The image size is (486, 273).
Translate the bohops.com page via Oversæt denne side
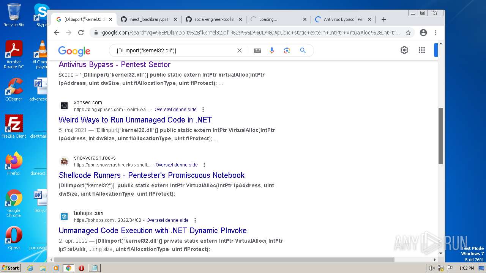pyautogui.click(x=167, y=220)
